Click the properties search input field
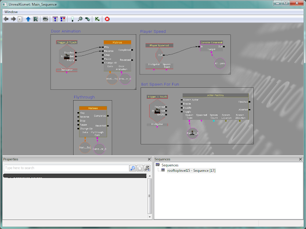 pyautogui.click(x=66, y=168)
